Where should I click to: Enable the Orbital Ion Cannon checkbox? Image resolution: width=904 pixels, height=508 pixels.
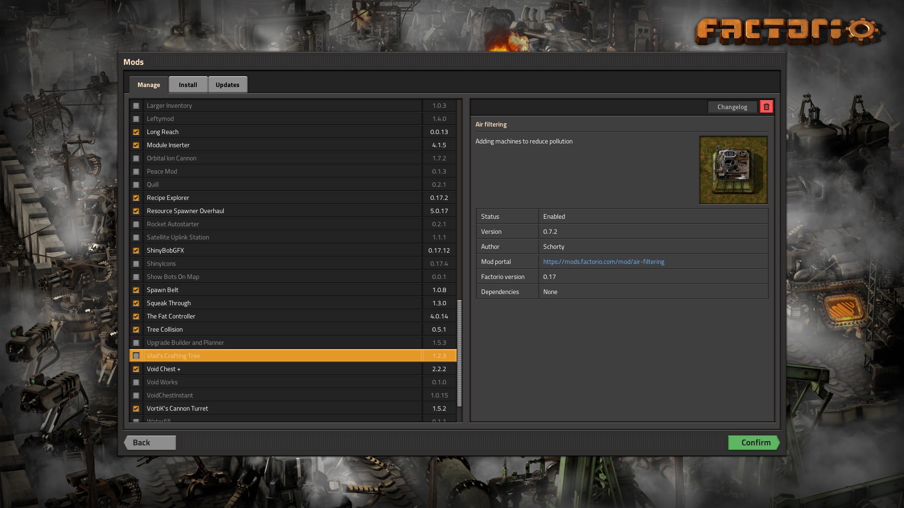(x=136, y=159)
